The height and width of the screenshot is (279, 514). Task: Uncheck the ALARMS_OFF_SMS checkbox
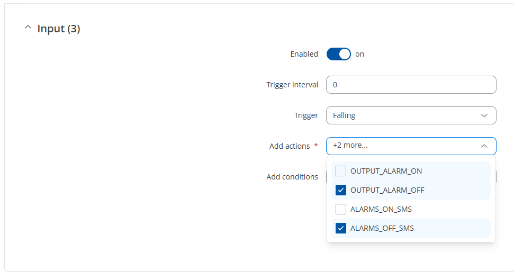341,228
